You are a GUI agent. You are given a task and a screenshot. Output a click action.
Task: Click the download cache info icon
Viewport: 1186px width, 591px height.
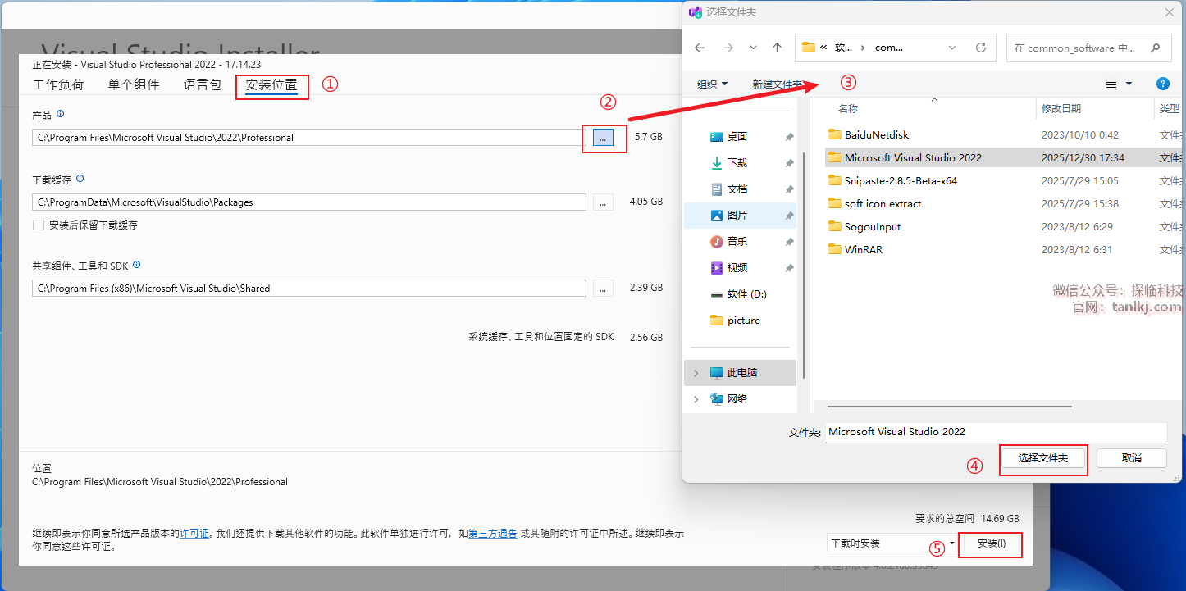[x=80, y=179]
